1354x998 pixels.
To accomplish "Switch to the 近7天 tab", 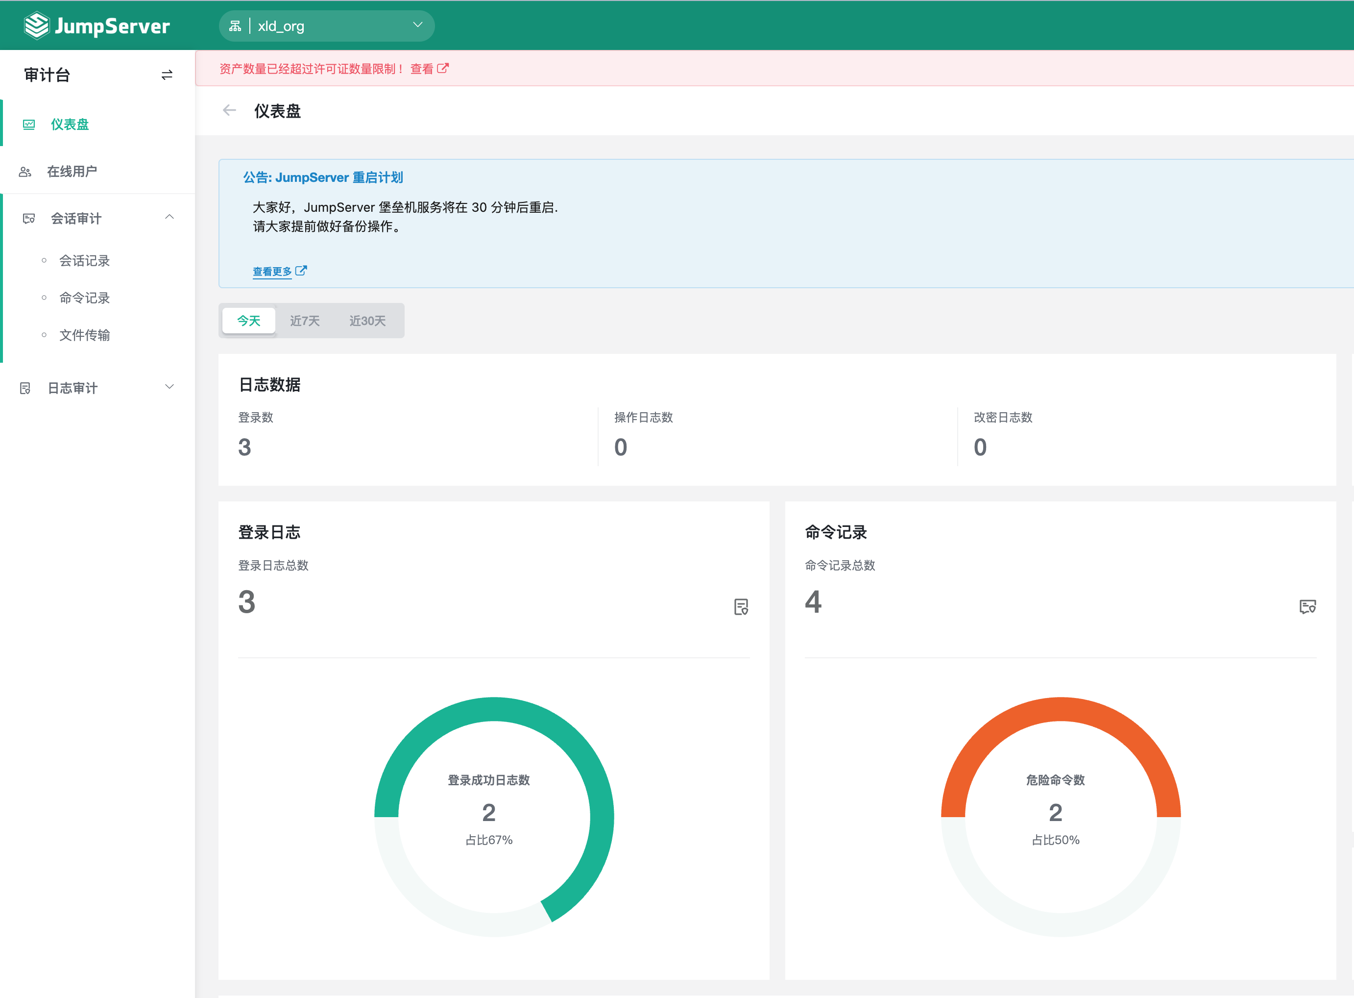I will click(306, 321).
